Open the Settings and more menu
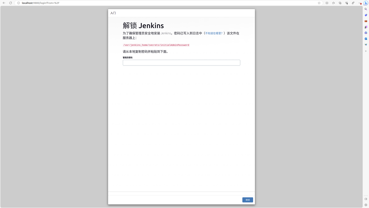Viewport: 369px width, 208px height. (x=360, y=3)
